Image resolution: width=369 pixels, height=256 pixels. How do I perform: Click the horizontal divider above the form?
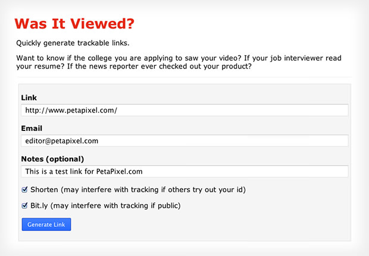[184, 77]
